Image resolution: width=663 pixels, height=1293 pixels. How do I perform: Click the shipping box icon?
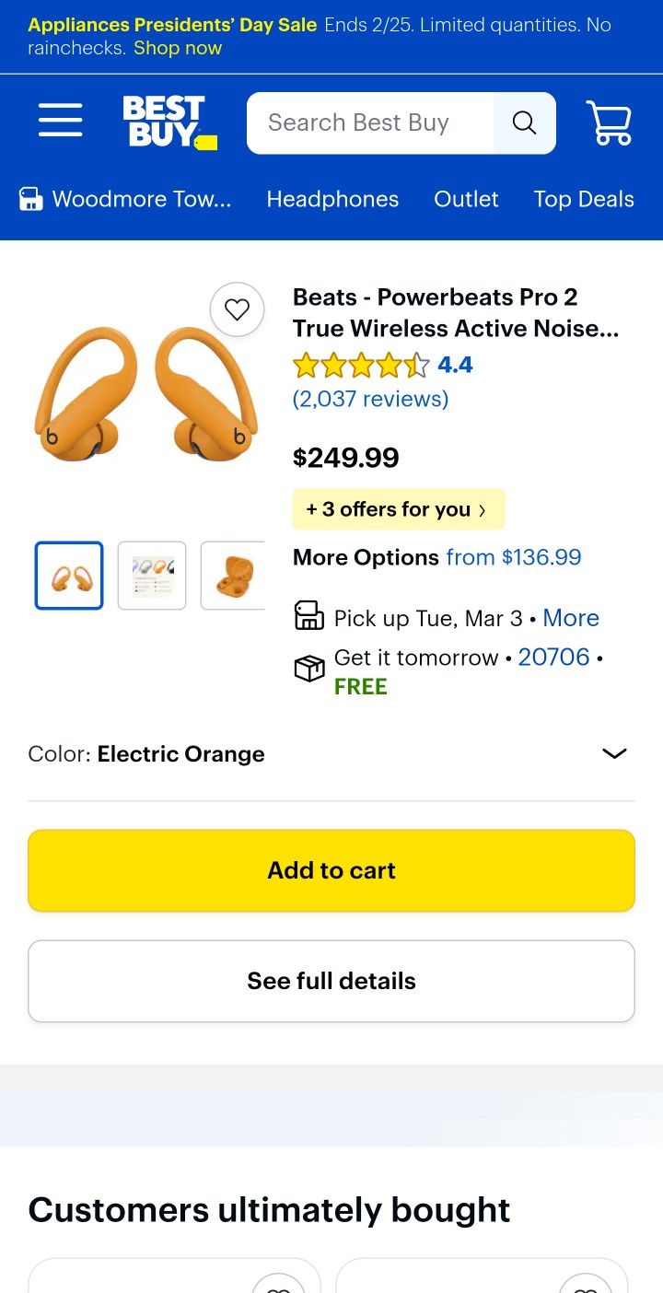click(x=309, y=670)
